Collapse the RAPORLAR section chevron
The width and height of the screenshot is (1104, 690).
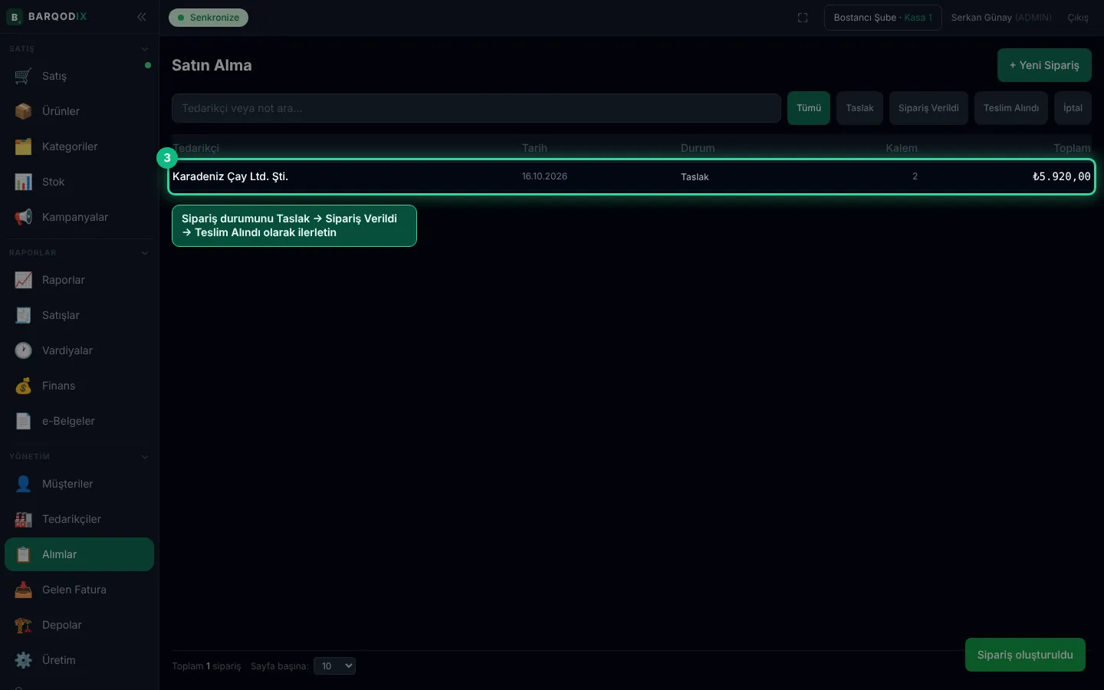point(145,253)
